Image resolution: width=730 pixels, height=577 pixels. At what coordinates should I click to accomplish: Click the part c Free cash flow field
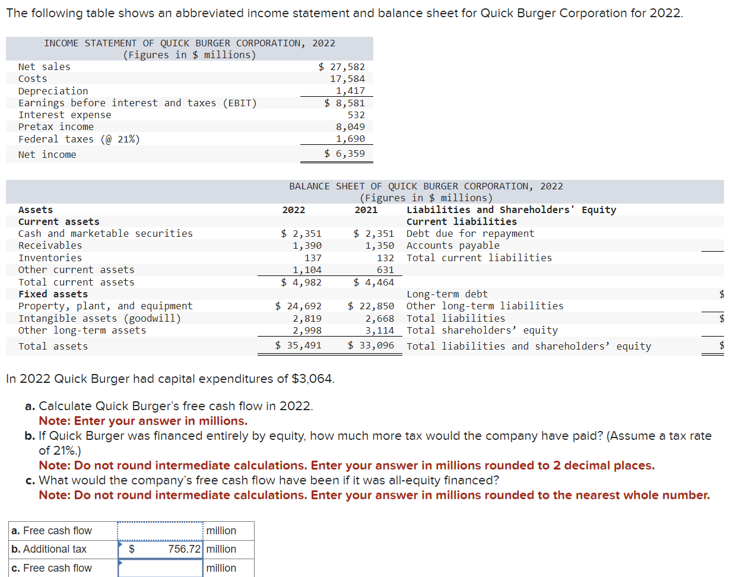coord(159,568)
